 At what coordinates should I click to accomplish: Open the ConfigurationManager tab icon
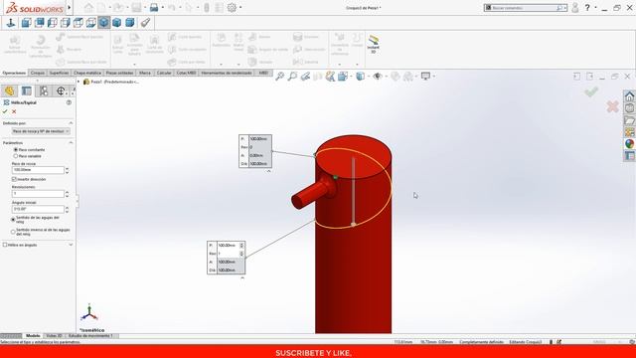tap(44, 90)
